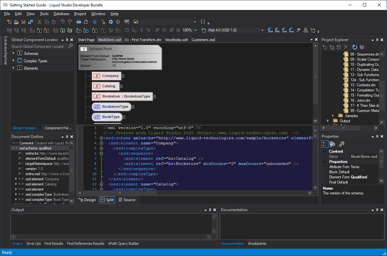The height and width of the screenshot is (256, 387).
Task: Add an Attribute Group (AG) icon
Action: [70, 30]
